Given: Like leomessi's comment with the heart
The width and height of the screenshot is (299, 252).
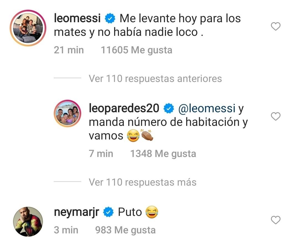Looking at the screenshot, I should click(275, 27).
